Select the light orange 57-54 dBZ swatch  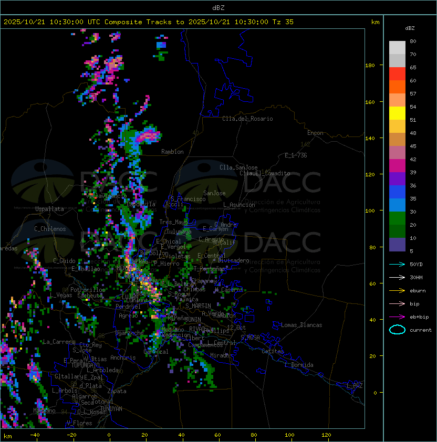pyautogui.click(x=397, y=100)
